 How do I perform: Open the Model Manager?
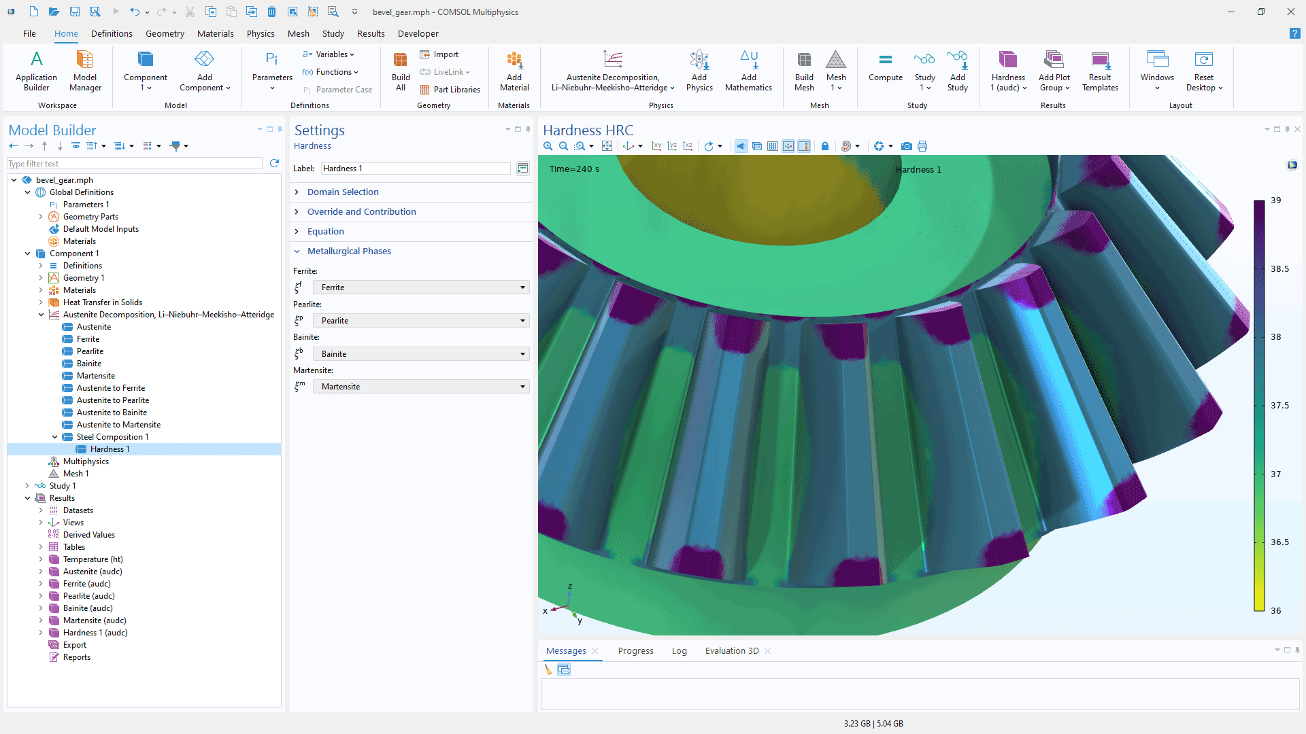click(85, 71)
